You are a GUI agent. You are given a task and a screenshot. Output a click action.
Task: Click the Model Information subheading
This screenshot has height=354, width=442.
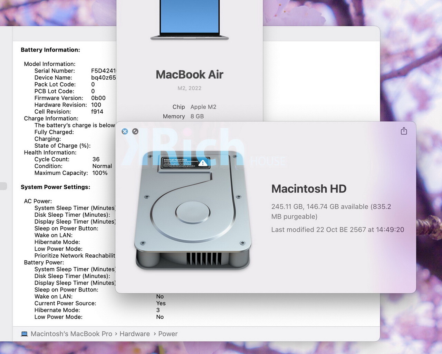pyautogui.click(x=50, y=64)
